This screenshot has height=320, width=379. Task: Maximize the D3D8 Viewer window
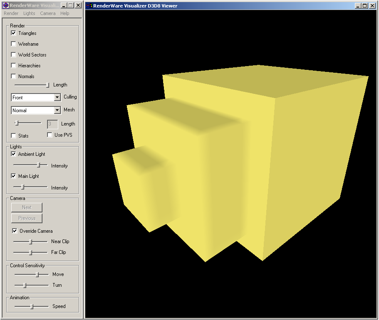pyautogui.click(x=365, y=6)
